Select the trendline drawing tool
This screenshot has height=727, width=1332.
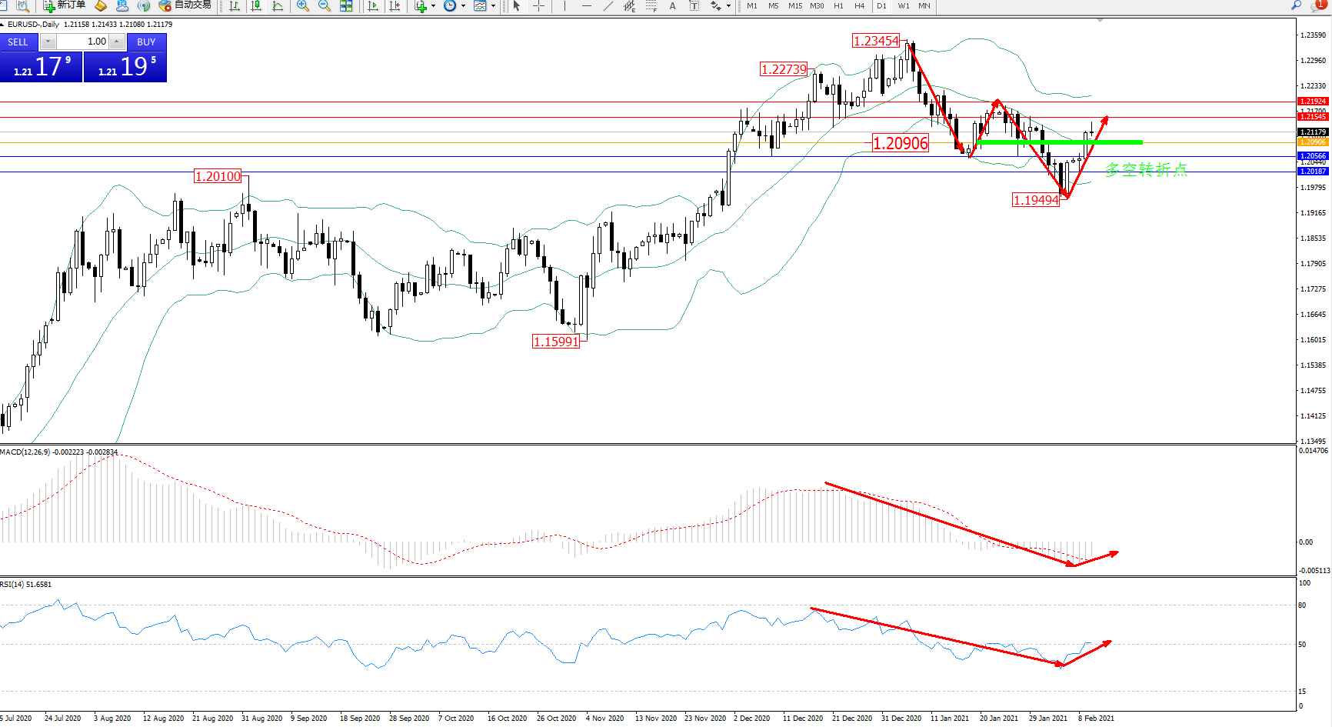(x=608, y=6)
